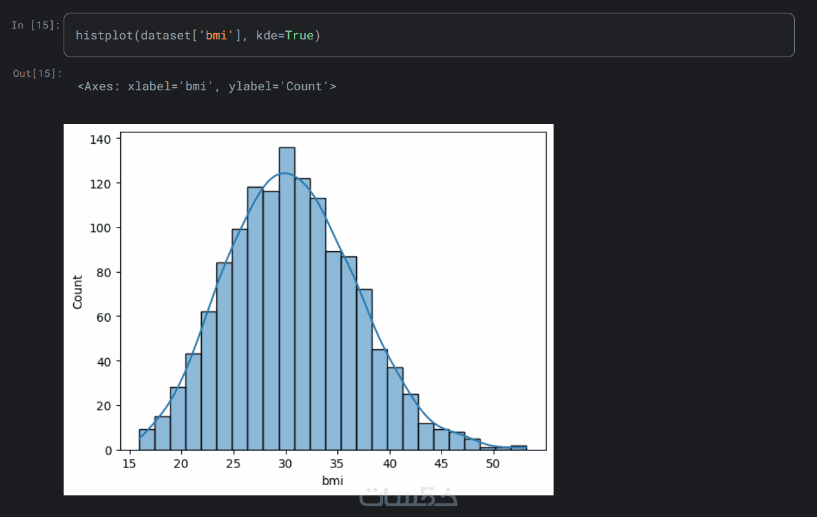
Task: Click the 50 x-axis tick label
Action: click(x=492, y=463)
